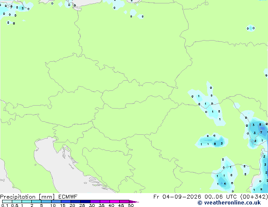The image size is (268, 207).
Task: Click the 'Fr 04-09-2026' date text
Action: click(x=177, y=197)
